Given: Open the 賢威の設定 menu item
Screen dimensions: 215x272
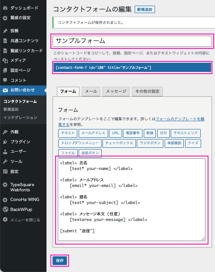Looking at the screenshot, I should point(23,18).
